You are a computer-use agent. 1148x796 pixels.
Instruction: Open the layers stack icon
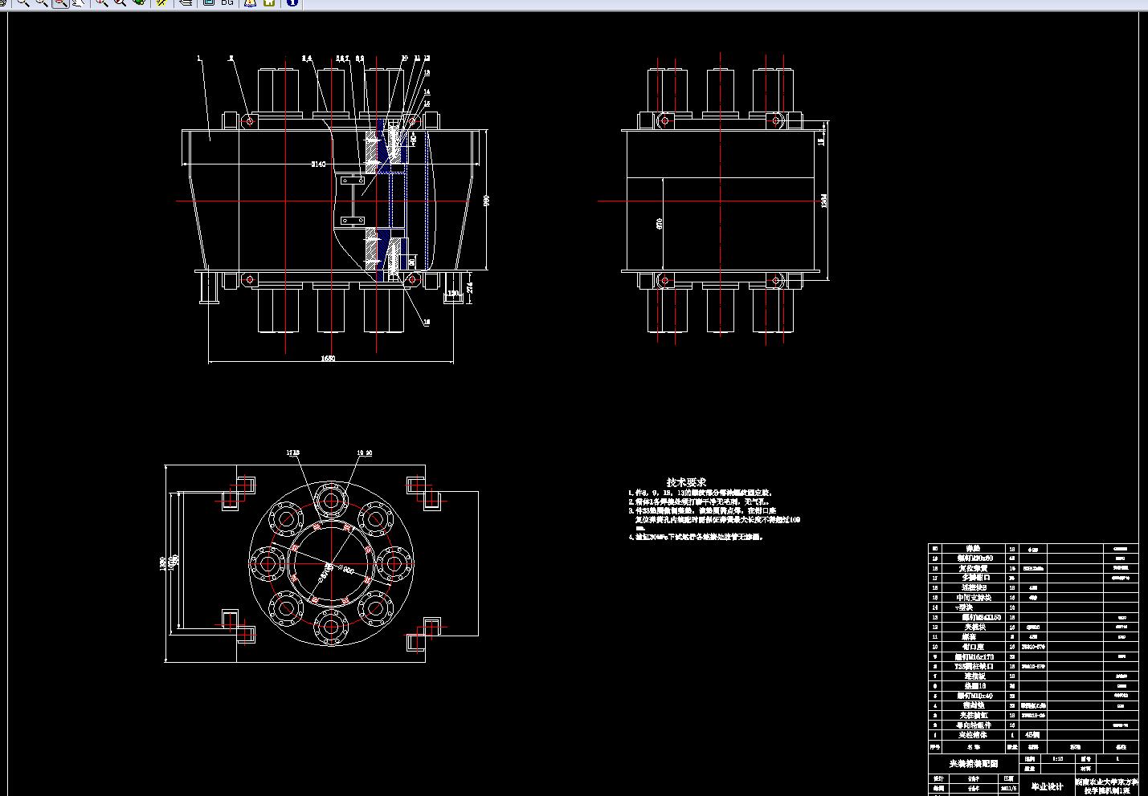tap(186, 3)
